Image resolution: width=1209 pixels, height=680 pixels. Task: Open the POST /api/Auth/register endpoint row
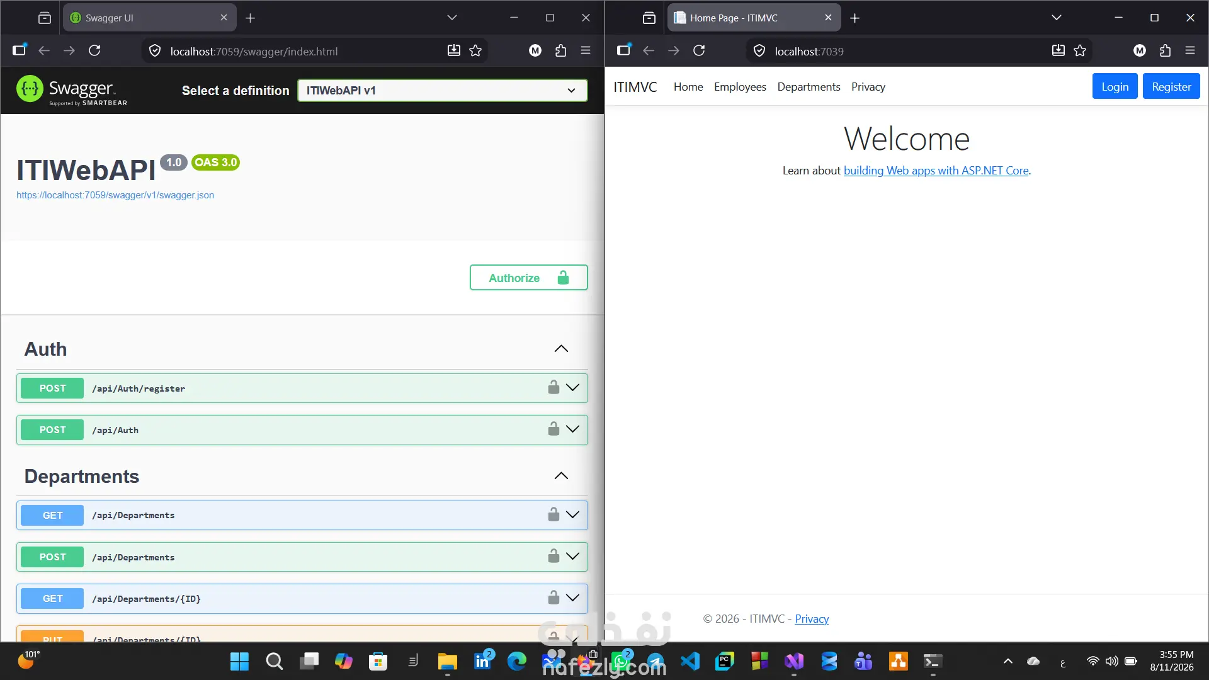point(302,388)
